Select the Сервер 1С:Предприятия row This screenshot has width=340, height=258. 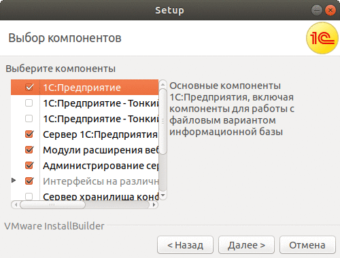point(84,134)
